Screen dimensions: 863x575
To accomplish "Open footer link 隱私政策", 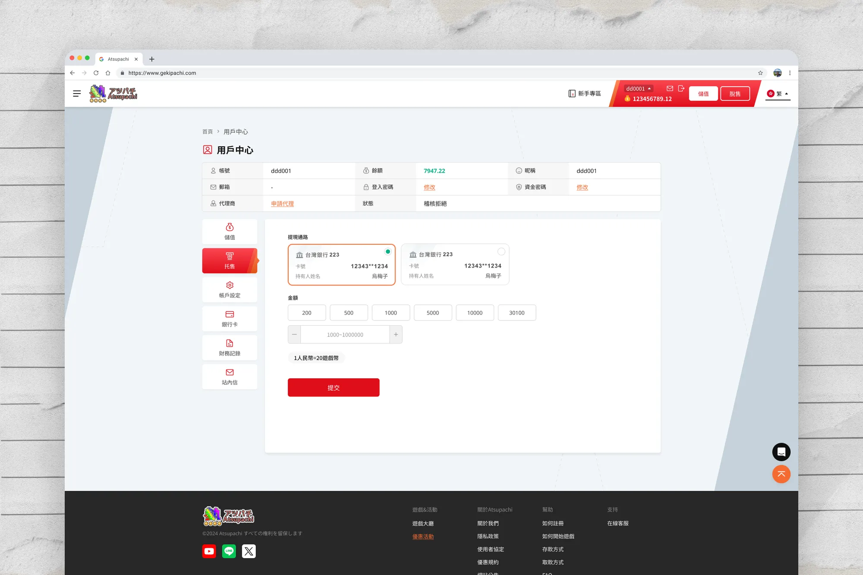I will coord(488,536).
